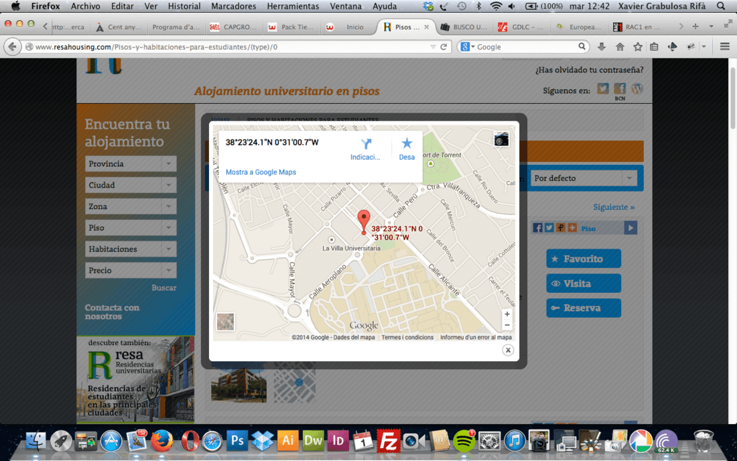Open the Historial menu
Image resolution: width=737 pixels, height=461 pixels.
click(184, 6)
